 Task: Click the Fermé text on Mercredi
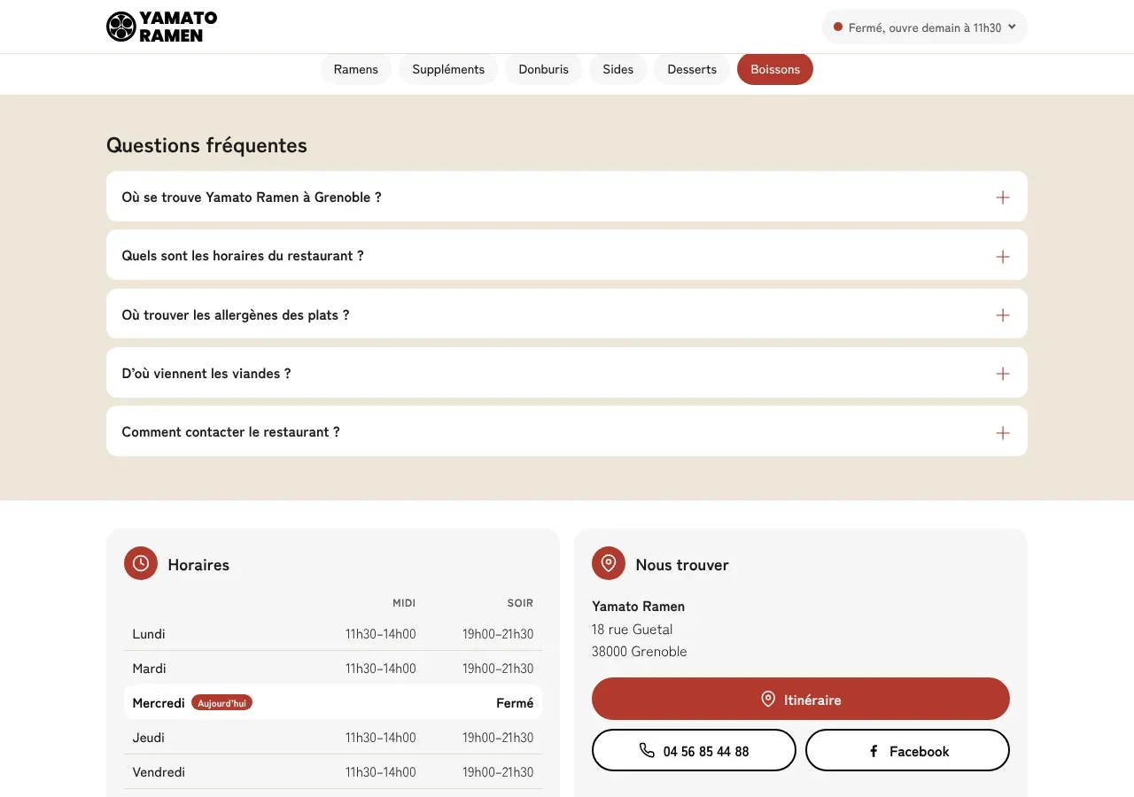(x=515, y=703)
